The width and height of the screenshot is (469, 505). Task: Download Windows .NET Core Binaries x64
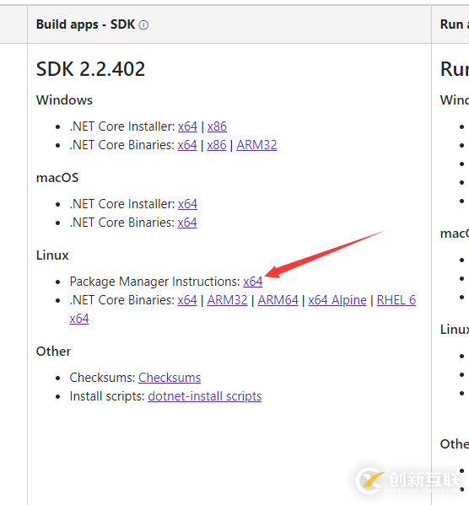[187, 145]
